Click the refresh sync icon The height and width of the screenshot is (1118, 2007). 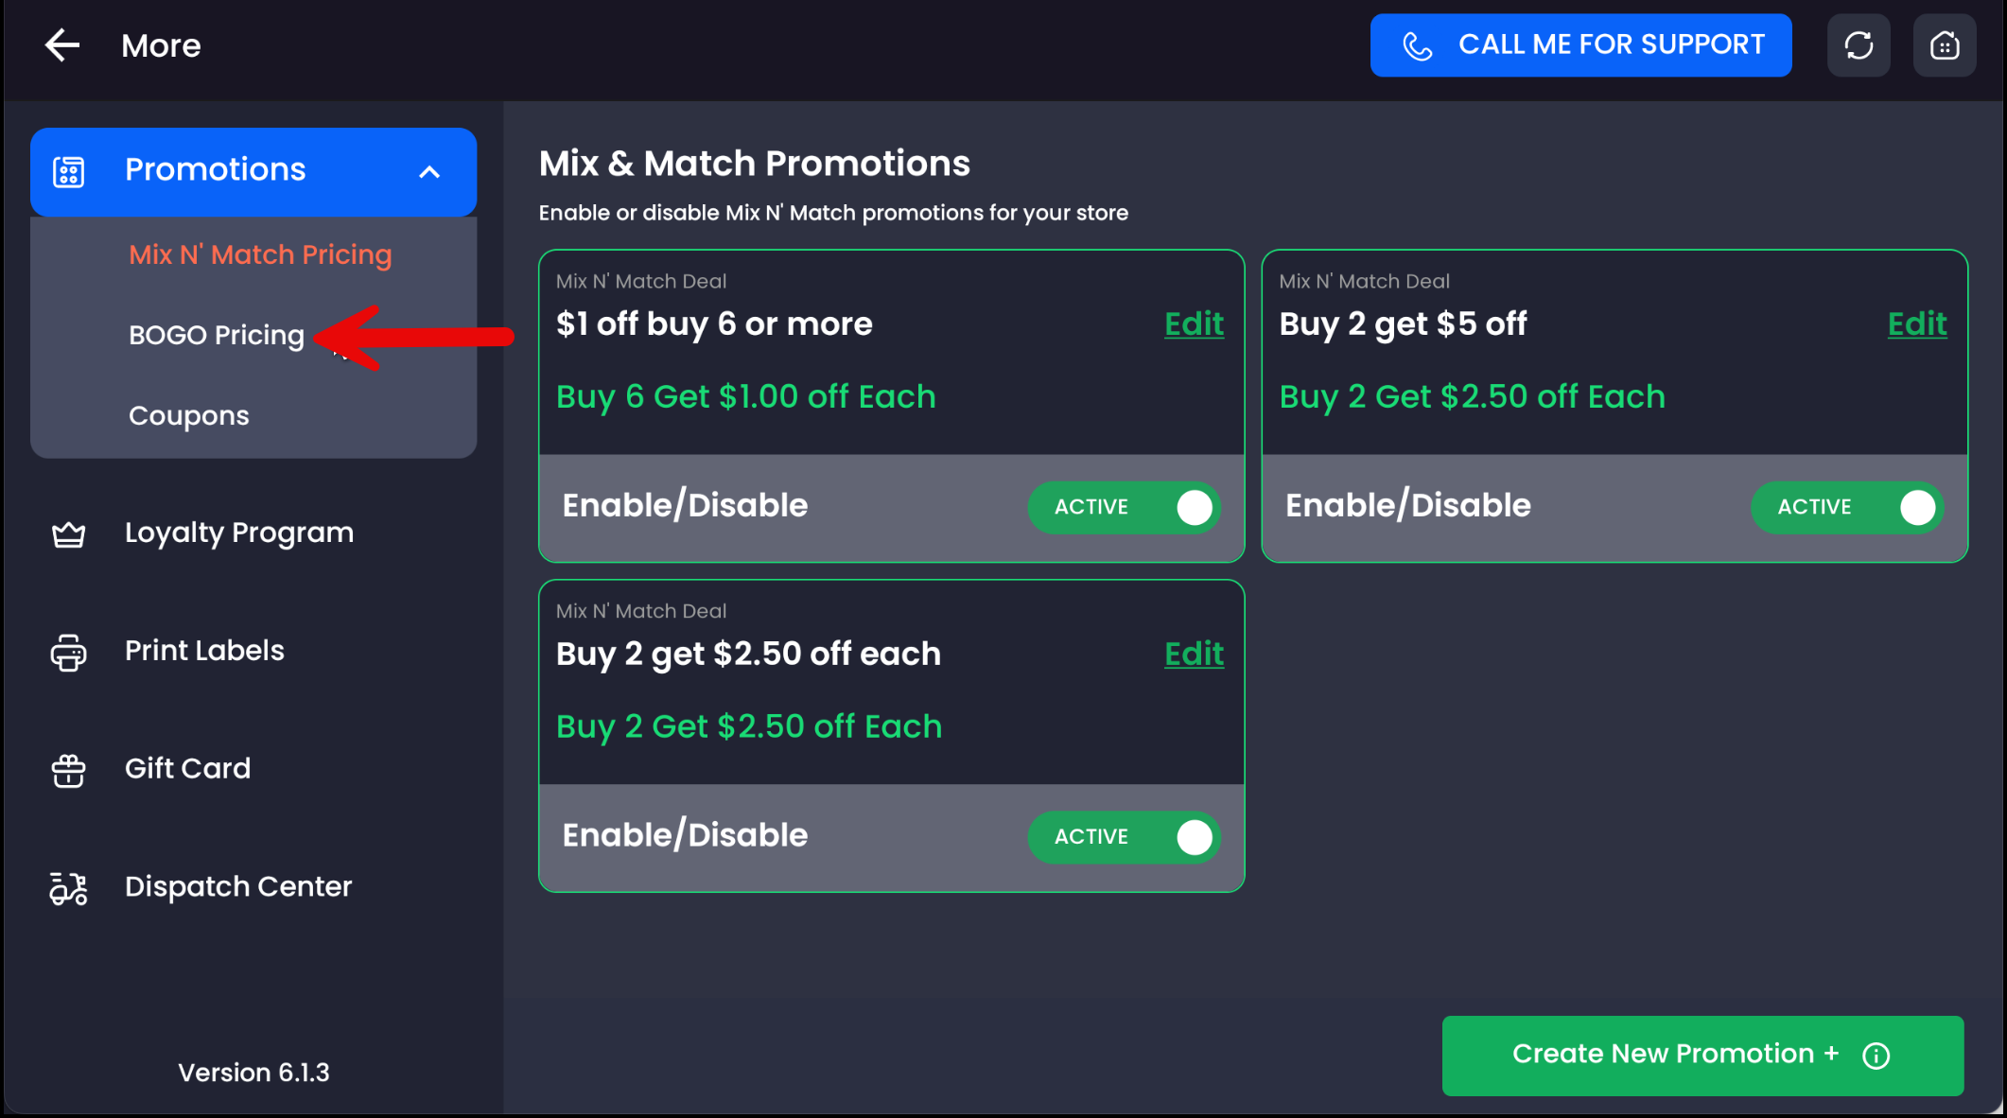(x=1859, y=45)
